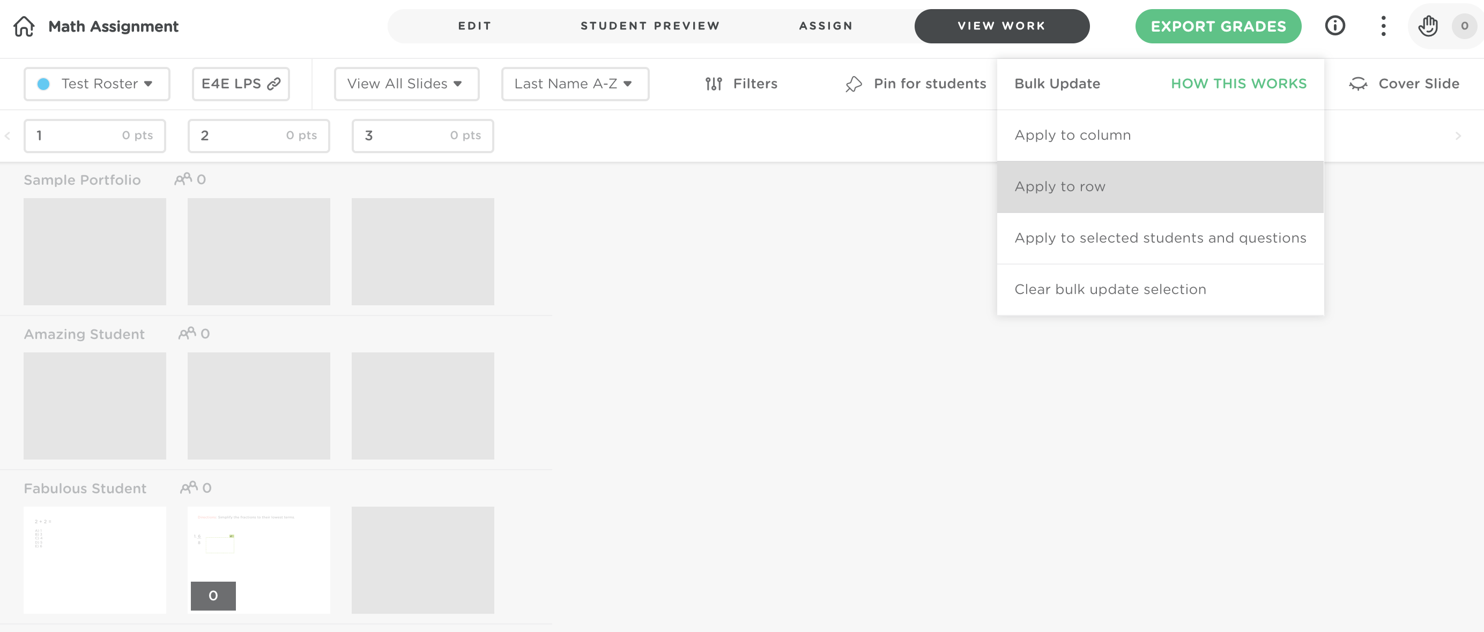Image resolution: width=1484 pixels, height=632 pixels.
Task: Click the raised hand icon
Action: pyautogui.click(x=1428, y=26)
